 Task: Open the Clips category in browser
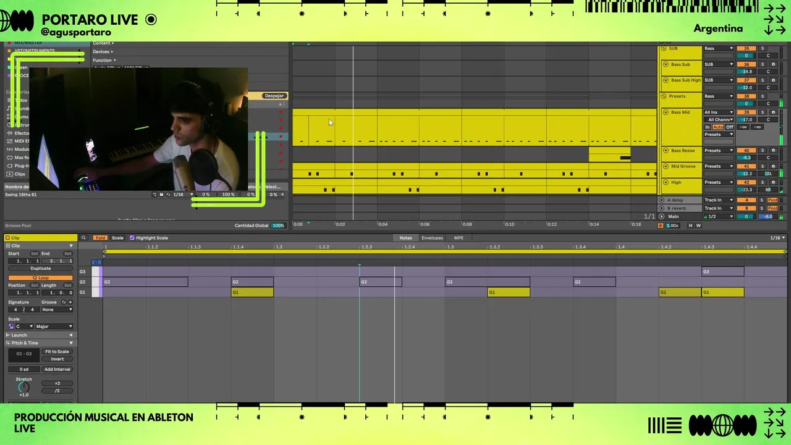20,174
